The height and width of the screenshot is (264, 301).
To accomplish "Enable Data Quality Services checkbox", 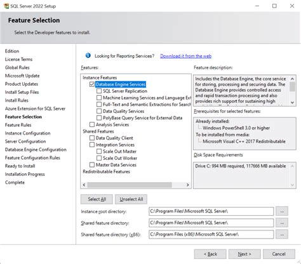I will point(99,111).
